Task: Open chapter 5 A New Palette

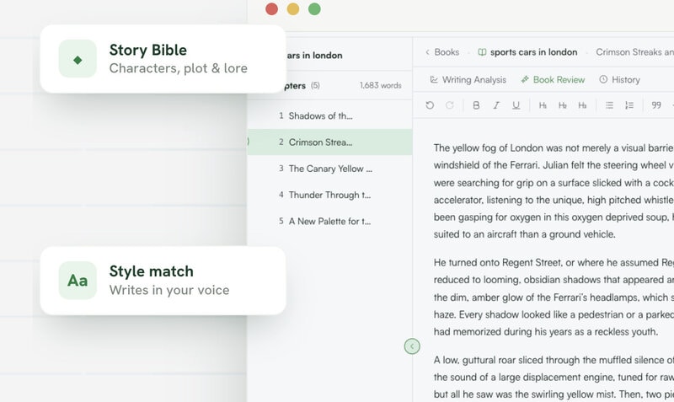Action: click(329, 221)
